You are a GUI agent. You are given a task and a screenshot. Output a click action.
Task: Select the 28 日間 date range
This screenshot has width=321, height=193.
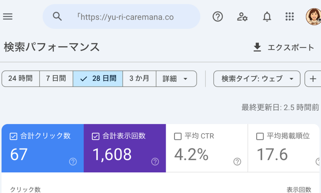(98, 79)
